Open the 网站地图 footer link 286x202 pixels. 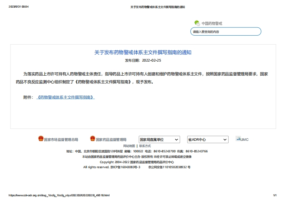[129, 146]
